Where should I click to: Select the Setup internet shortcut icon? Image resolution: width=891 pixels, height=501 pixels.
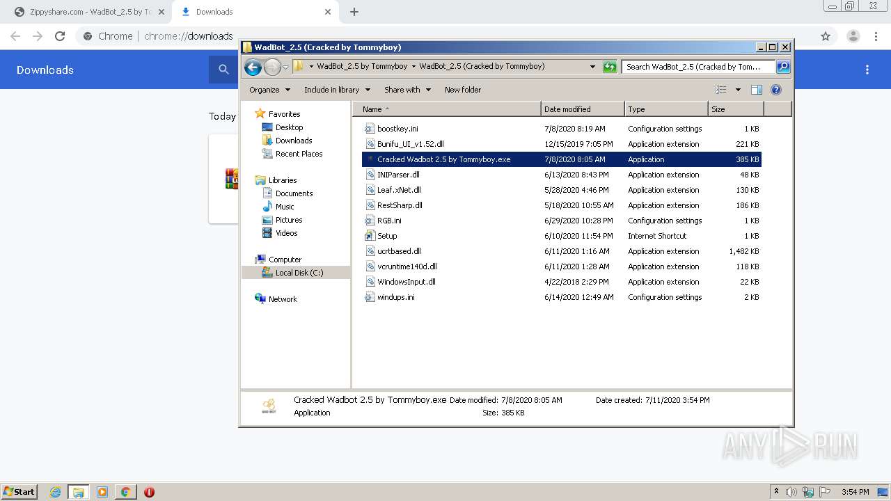coord(370,236)
